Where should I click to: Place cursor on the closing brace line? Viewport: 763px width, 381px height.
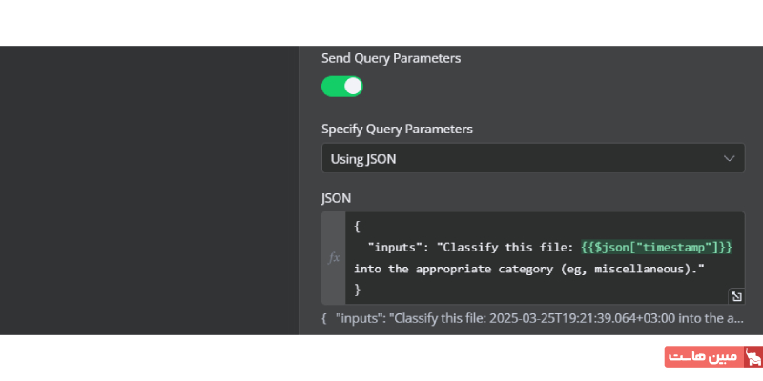[358, 289]
